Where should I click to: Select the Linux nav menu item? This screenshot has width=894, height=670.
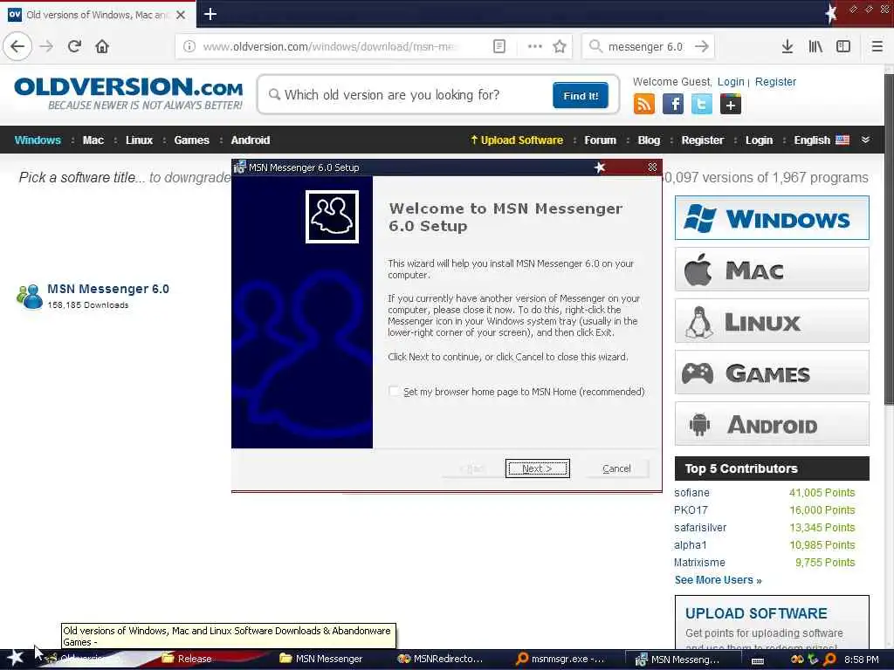[139, 140]
